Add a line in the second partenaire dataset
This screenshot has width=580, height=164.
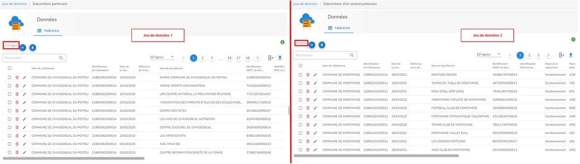click(312, 45)
